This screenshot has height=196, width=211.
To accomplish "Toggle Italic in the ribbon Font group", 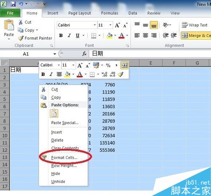I will click(x=69, y=35).
